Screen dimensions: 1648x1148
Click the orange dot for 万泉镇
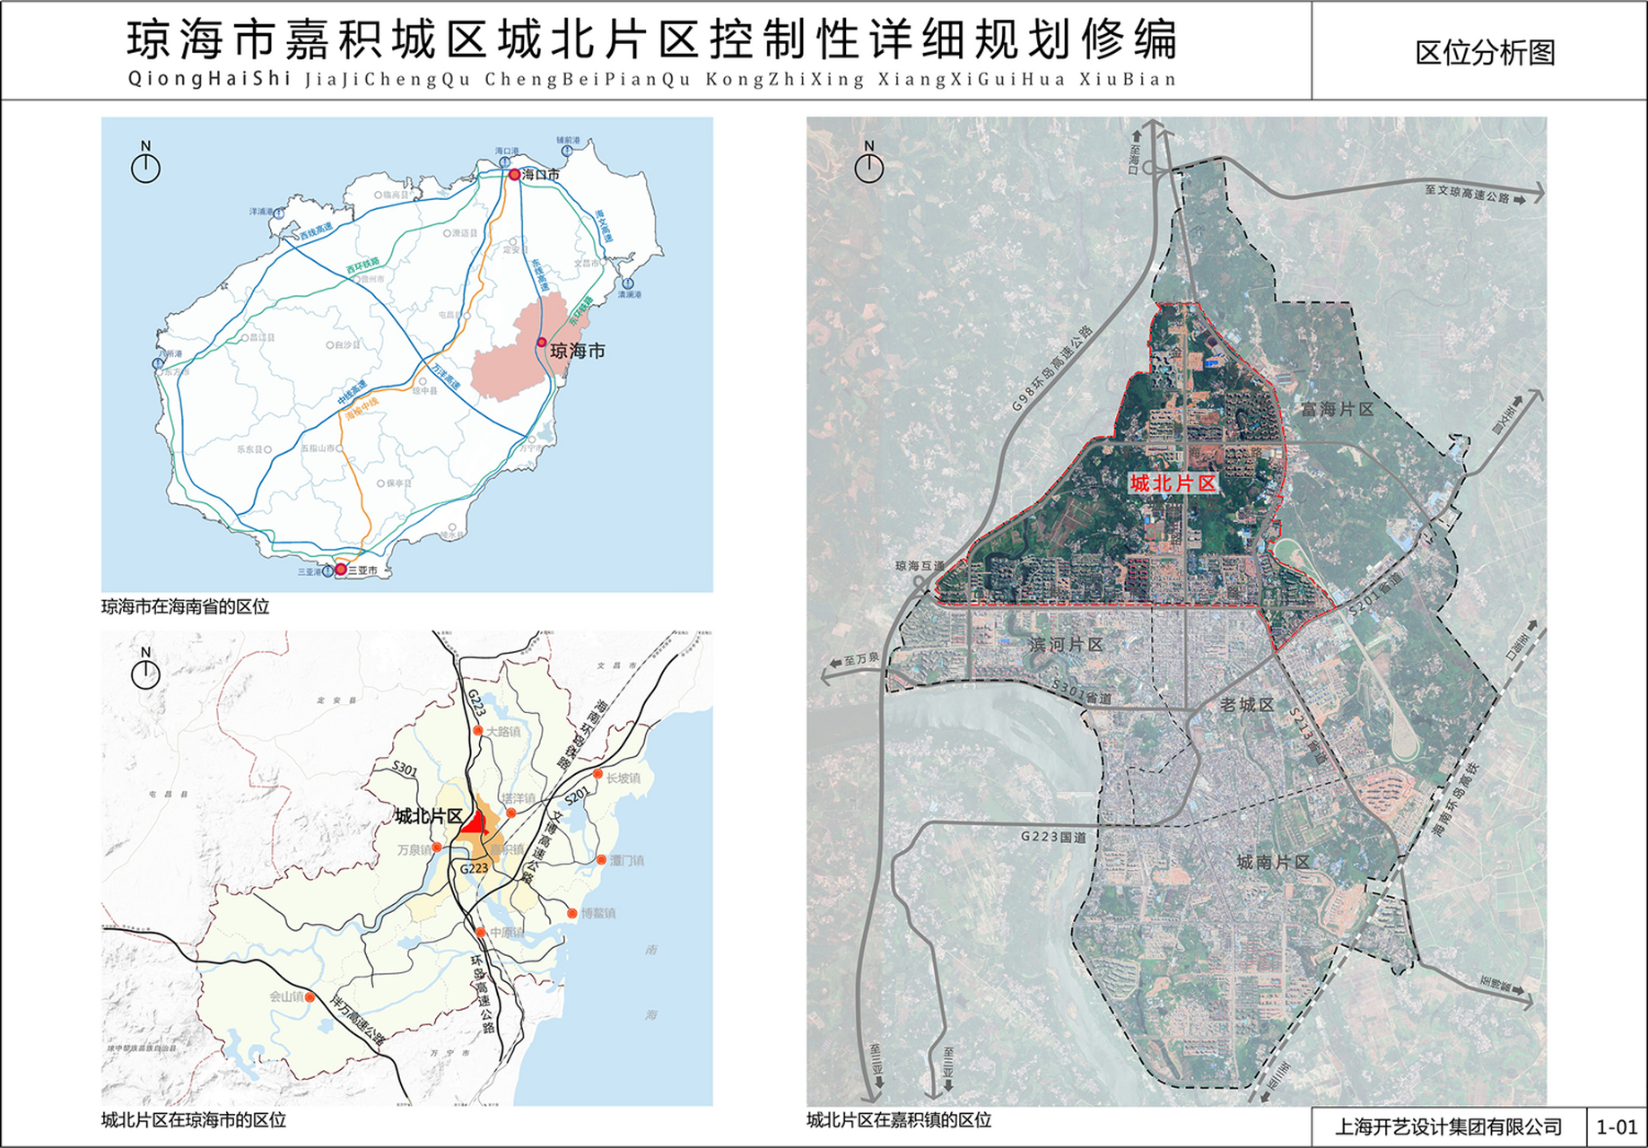click(x=437, y=848)
